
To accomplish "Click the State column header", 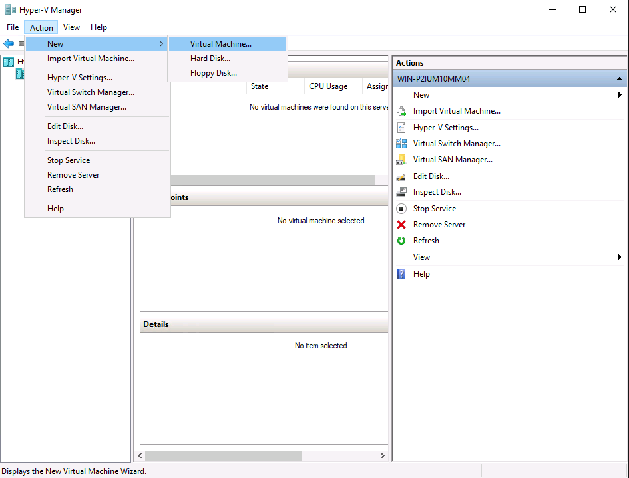I will (x=260, y=86).
